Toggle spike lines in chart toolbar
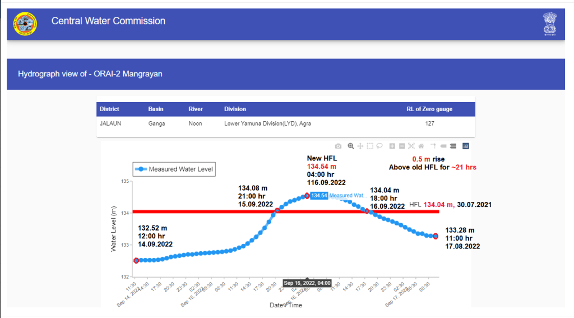Viewport: 574px width, 318px height. pyautogui.click(x=433, y=146)
